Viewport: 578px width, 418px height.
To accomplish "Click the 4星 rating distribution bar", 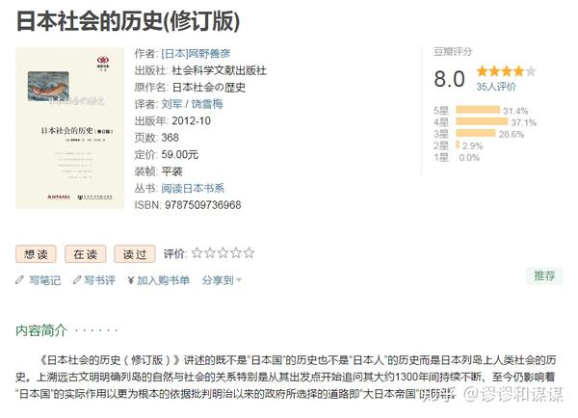I will click(x=482, y=121).
